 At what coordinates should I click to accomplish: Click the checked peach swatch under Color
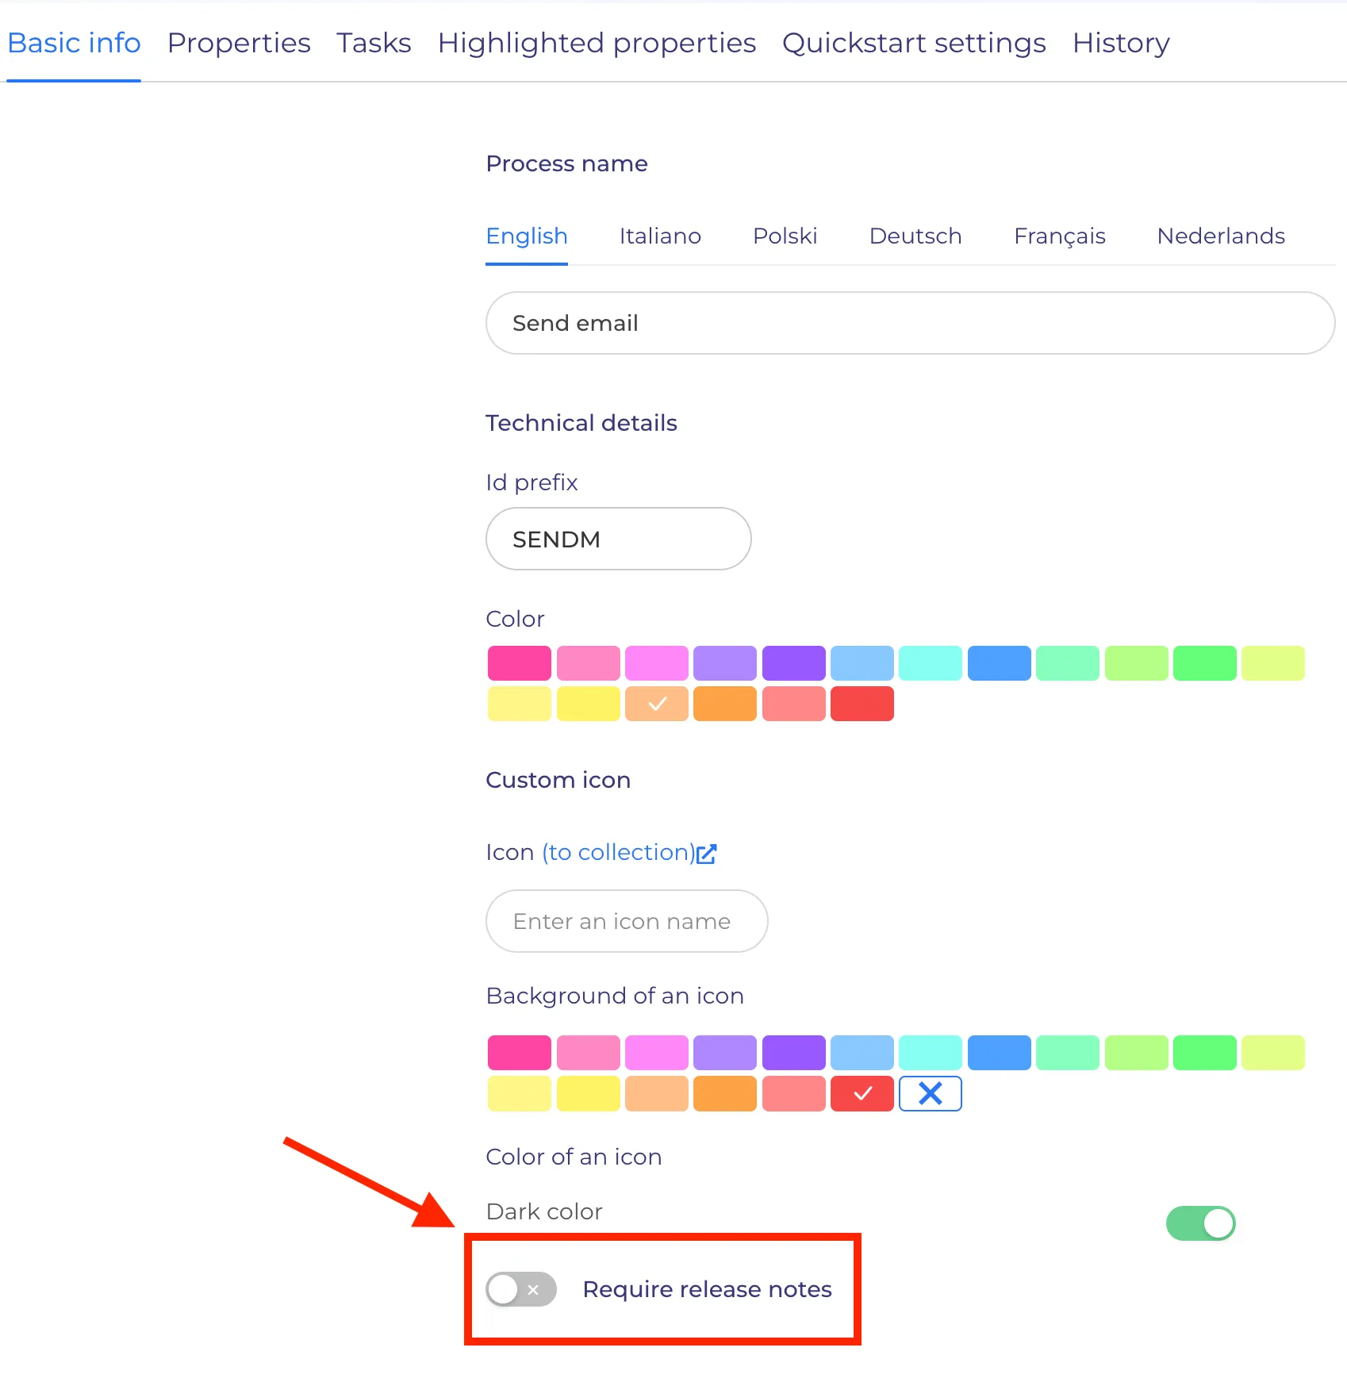[x=657, y=704]
